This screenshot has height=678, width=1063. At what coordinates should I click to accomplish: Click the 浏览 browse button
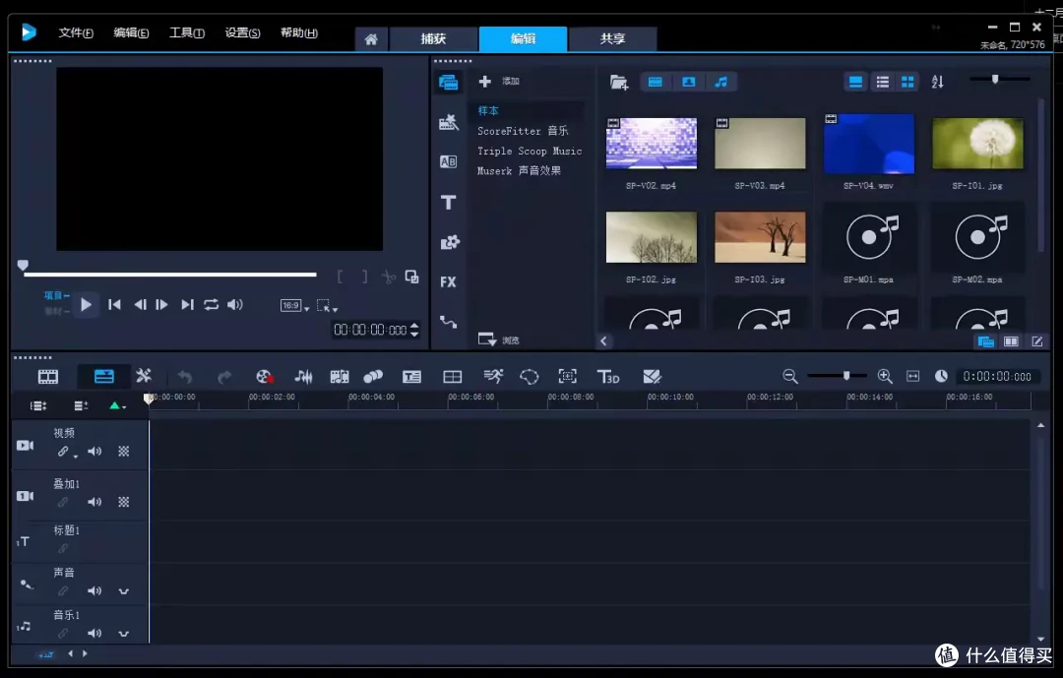click(x=498, y=339)
